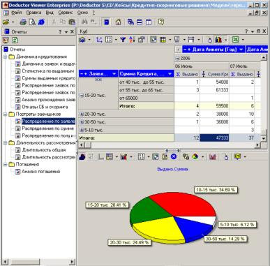Open the Файл menu
The image size is (270, 266).
click(x=16, y=13)
